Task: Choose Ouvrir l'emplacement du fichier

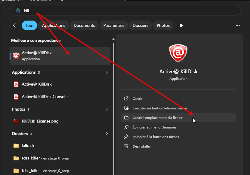Action: tap(178, 118)
